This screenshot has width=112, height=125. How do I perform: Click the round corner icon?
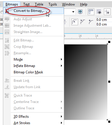tap(75, 22)
